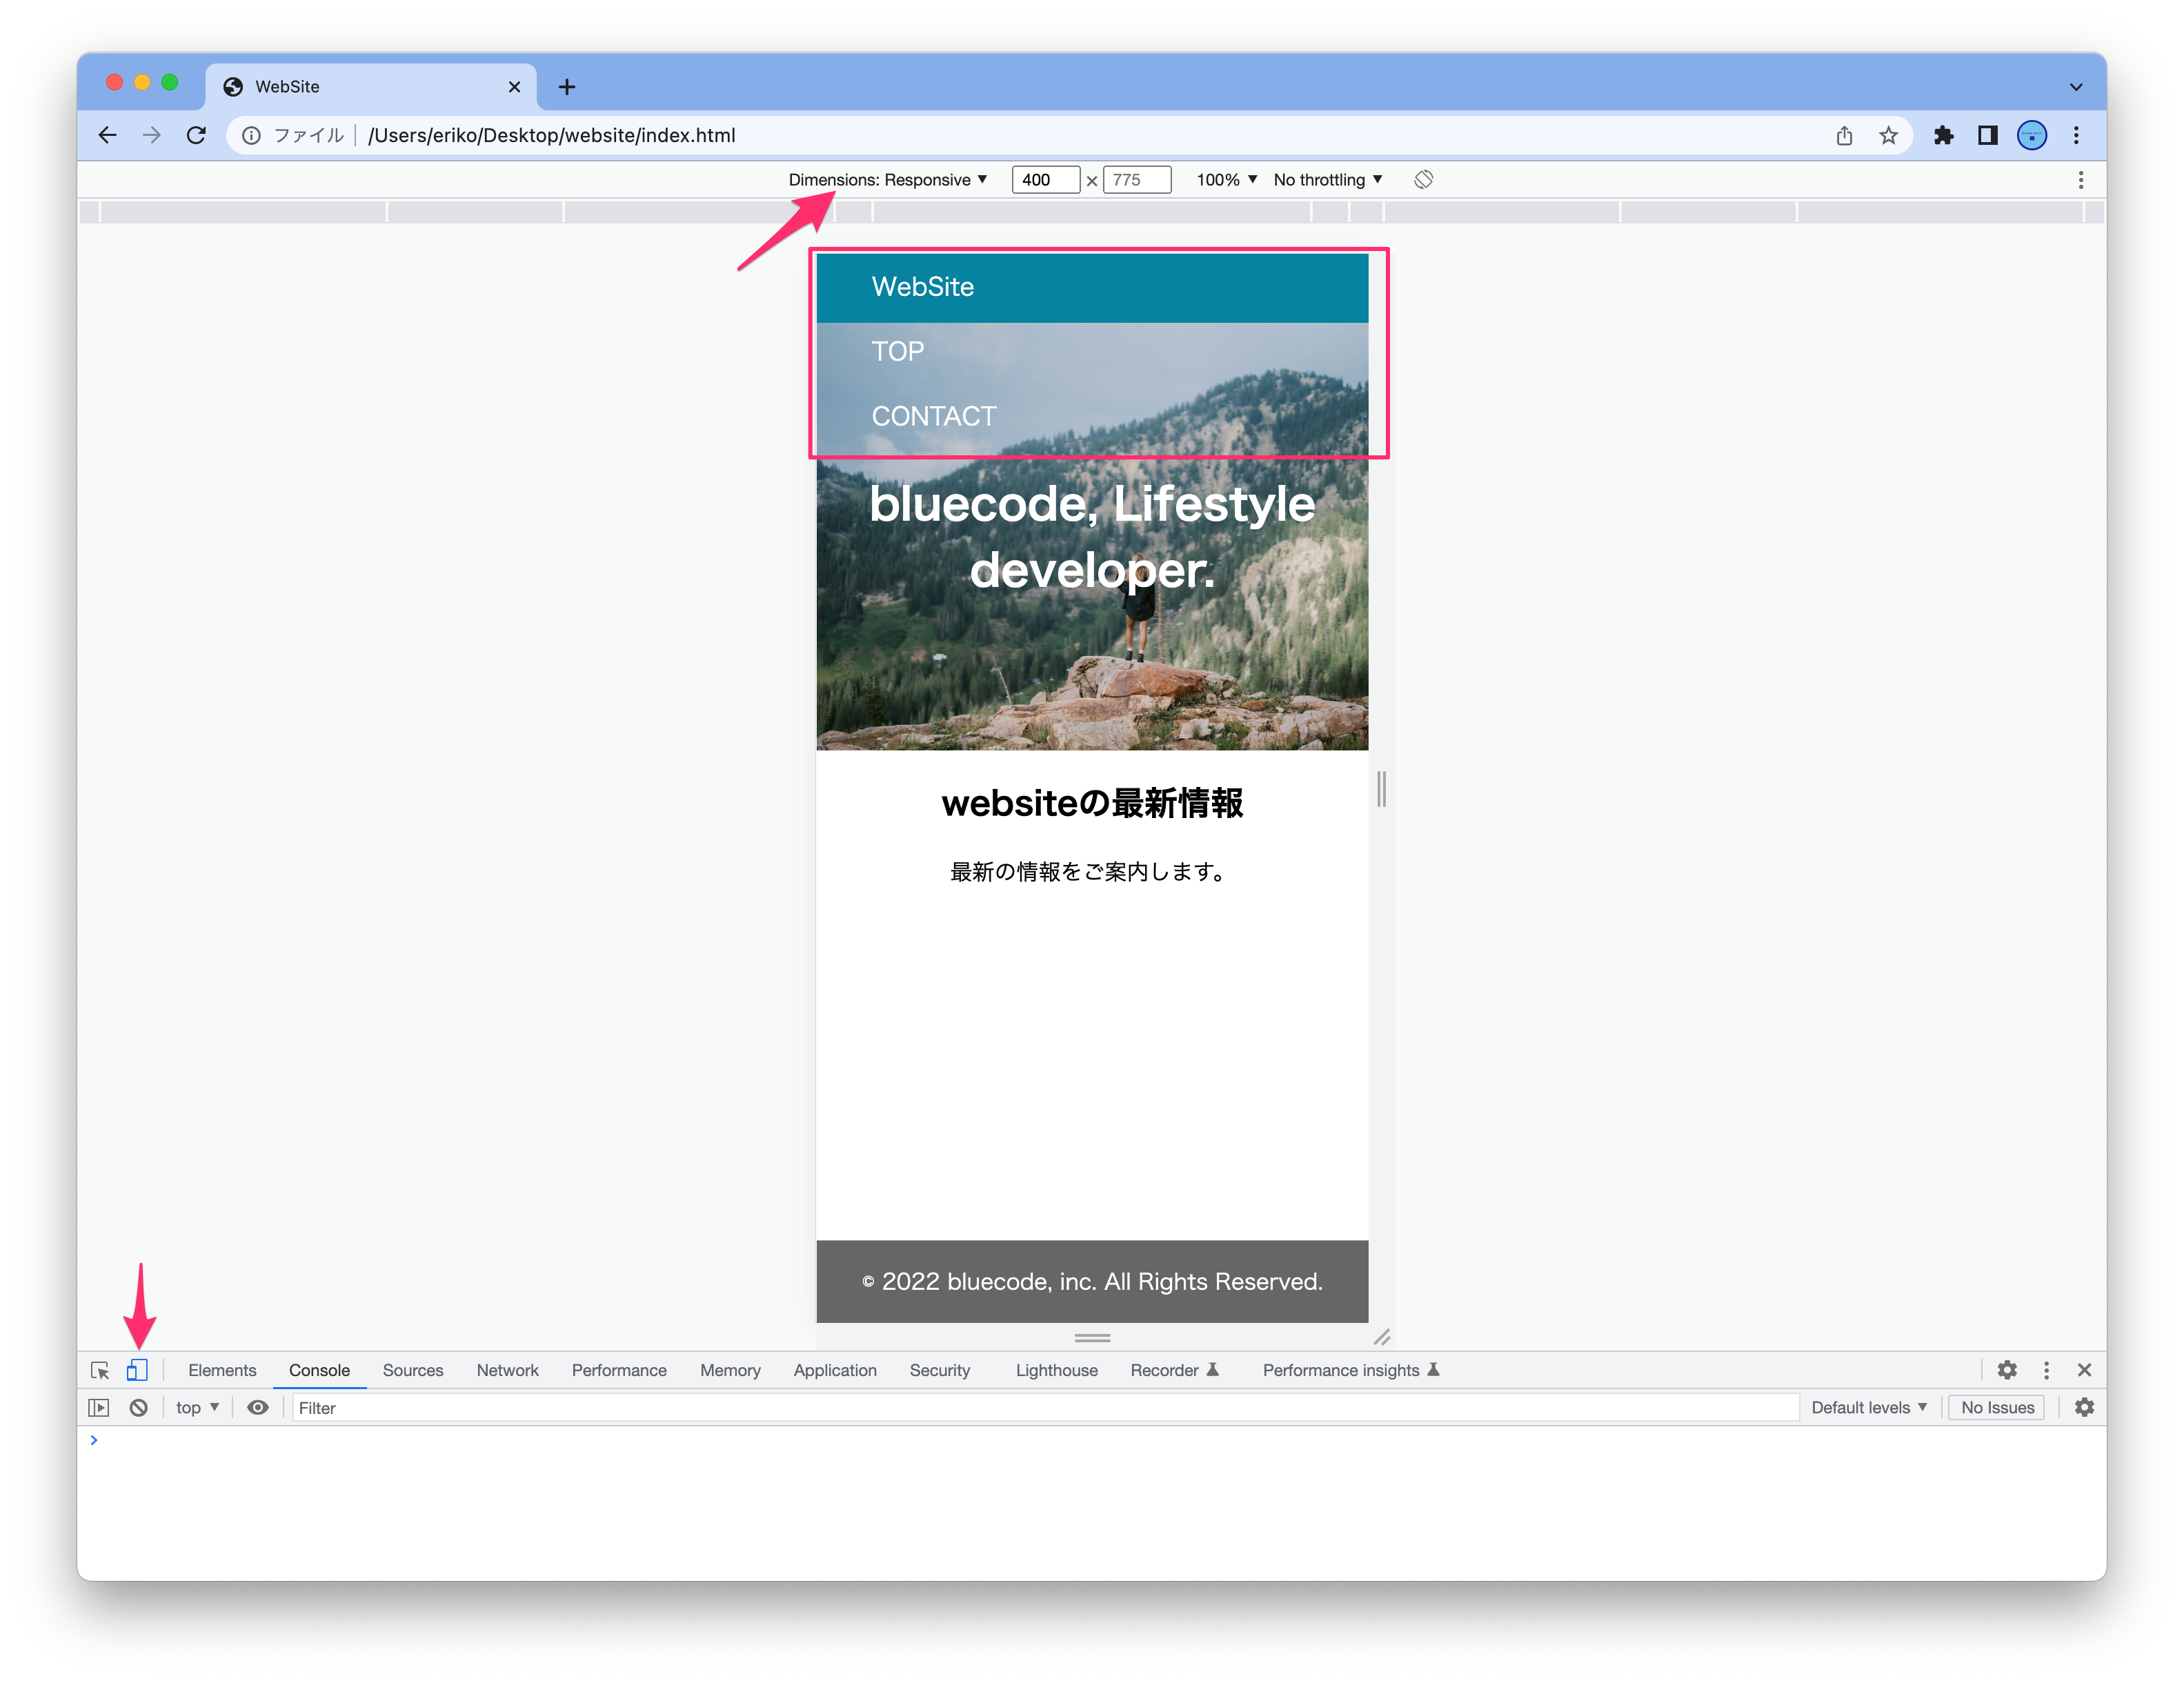Screen dimensions: 2184x1683
Task: Clear the console with the block icon
Action: pyautogui.click(x=139, y=1407)
